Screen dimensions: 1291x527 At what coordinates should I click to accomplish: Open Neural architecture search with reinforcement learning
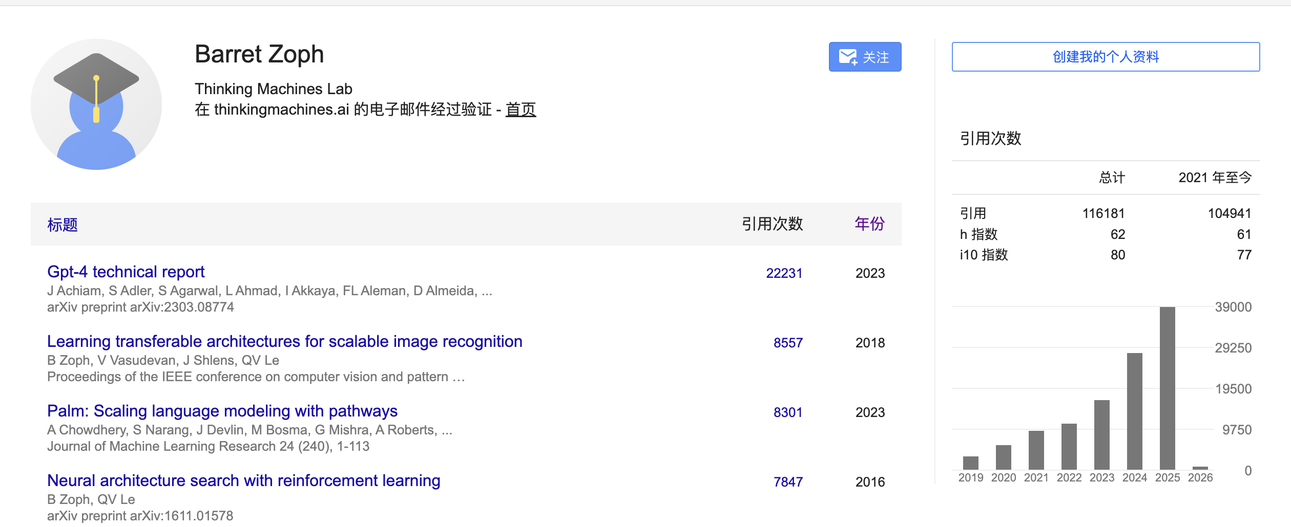pyautogui.click(x=243, y=480)
